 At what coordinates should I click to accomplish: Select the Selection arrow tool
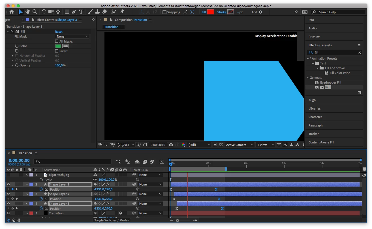[x=20, y=12]
